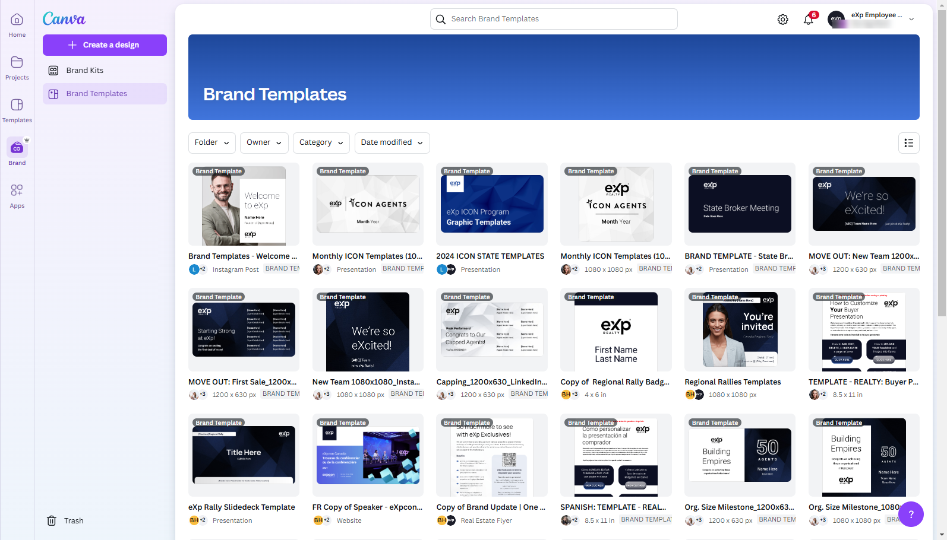The height and width of the screenshot is (540, 947).
Task: Open Org. Size Milestone_1200x63 thumbnail
Action: (x=740, y=455)
